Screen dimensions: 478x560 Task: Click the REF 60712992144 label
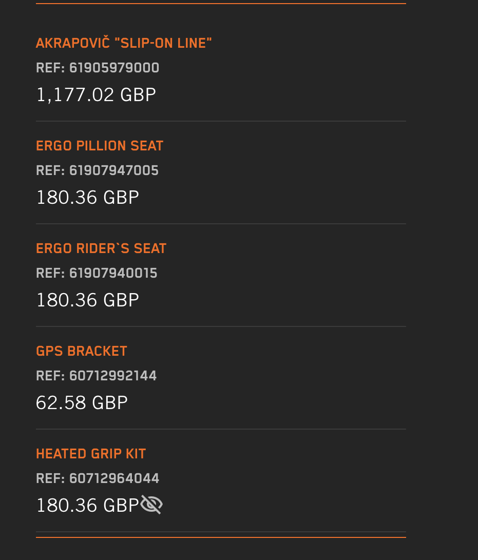(x=97, y=376)
